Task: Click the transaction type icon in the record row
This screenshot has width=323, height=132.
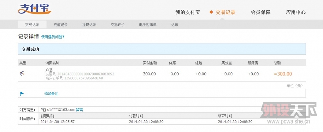Action: pyautogui.click(x=22, y=73)
